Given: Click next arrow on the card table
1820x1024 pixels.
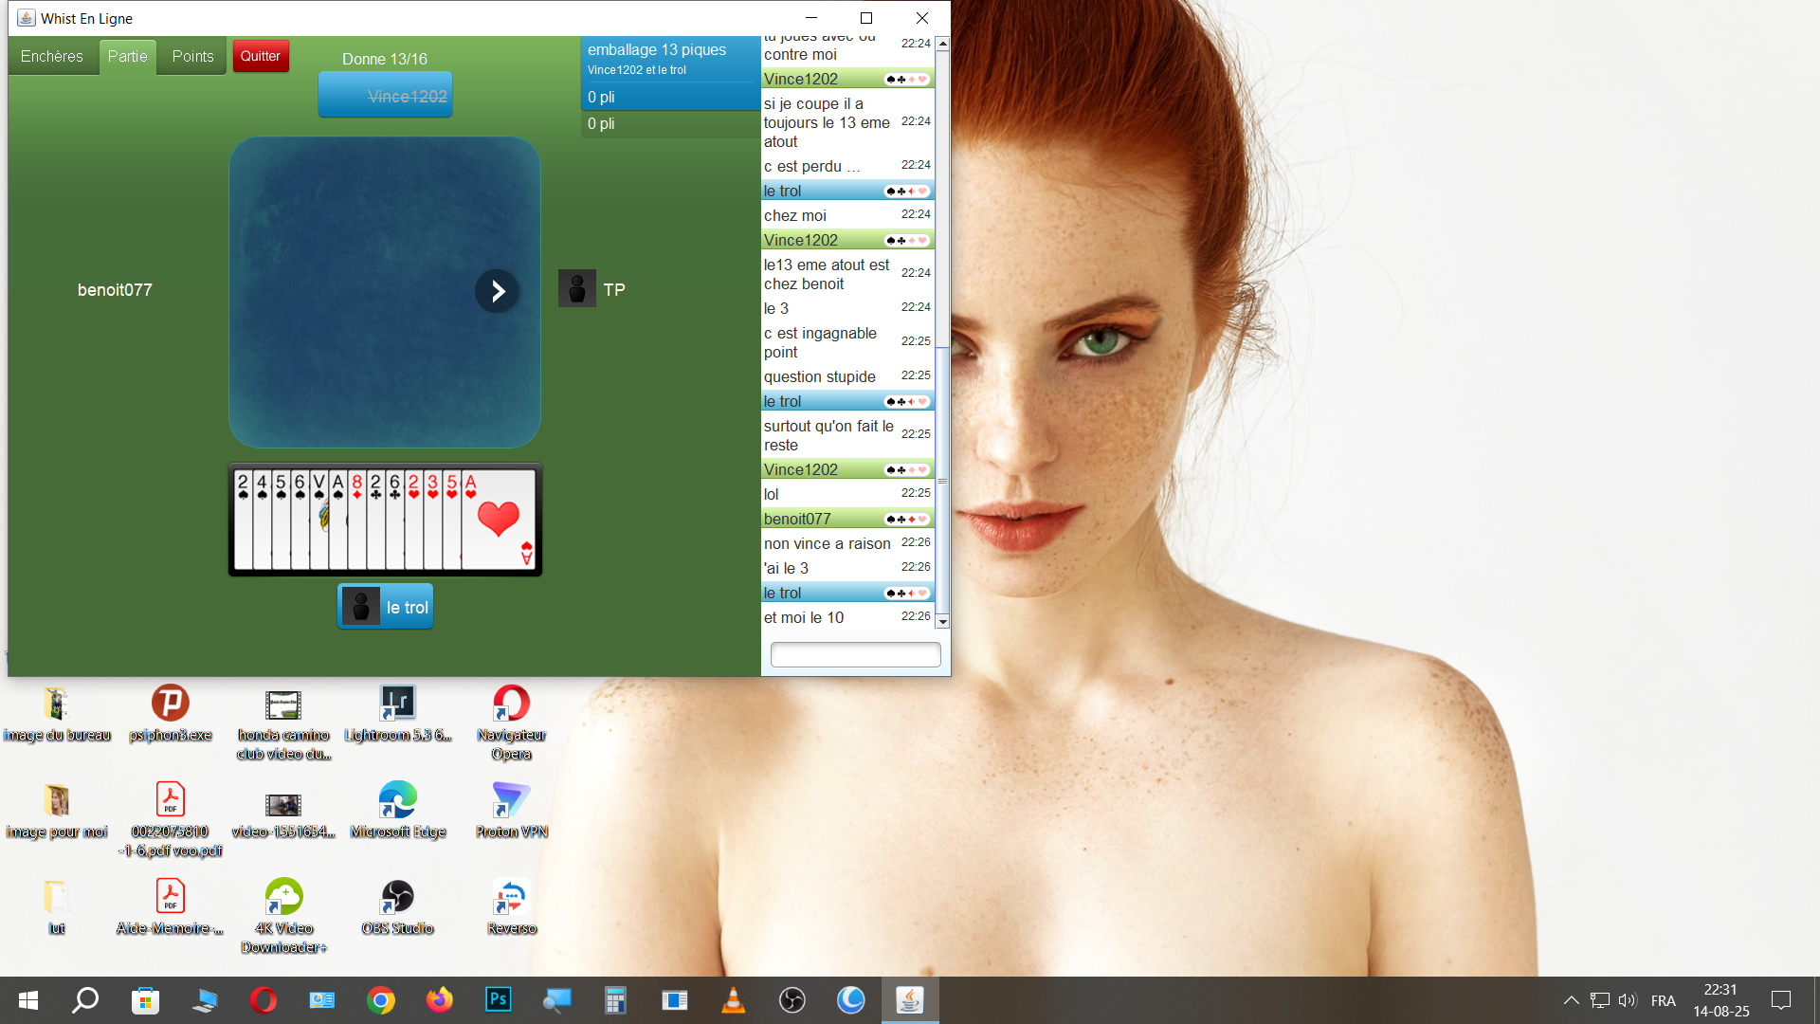Looking at the screenshot, I should pyautogui.click(x=497, y=291).
